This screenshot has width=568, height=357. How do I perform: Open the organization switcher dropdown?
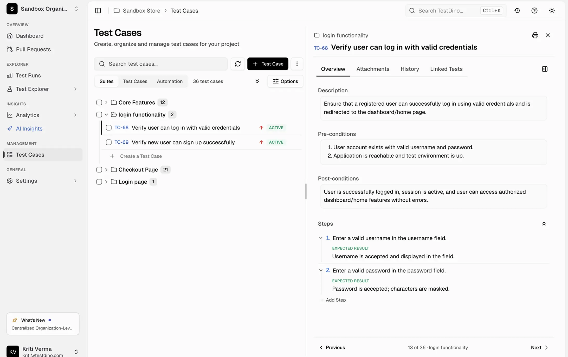76,9
